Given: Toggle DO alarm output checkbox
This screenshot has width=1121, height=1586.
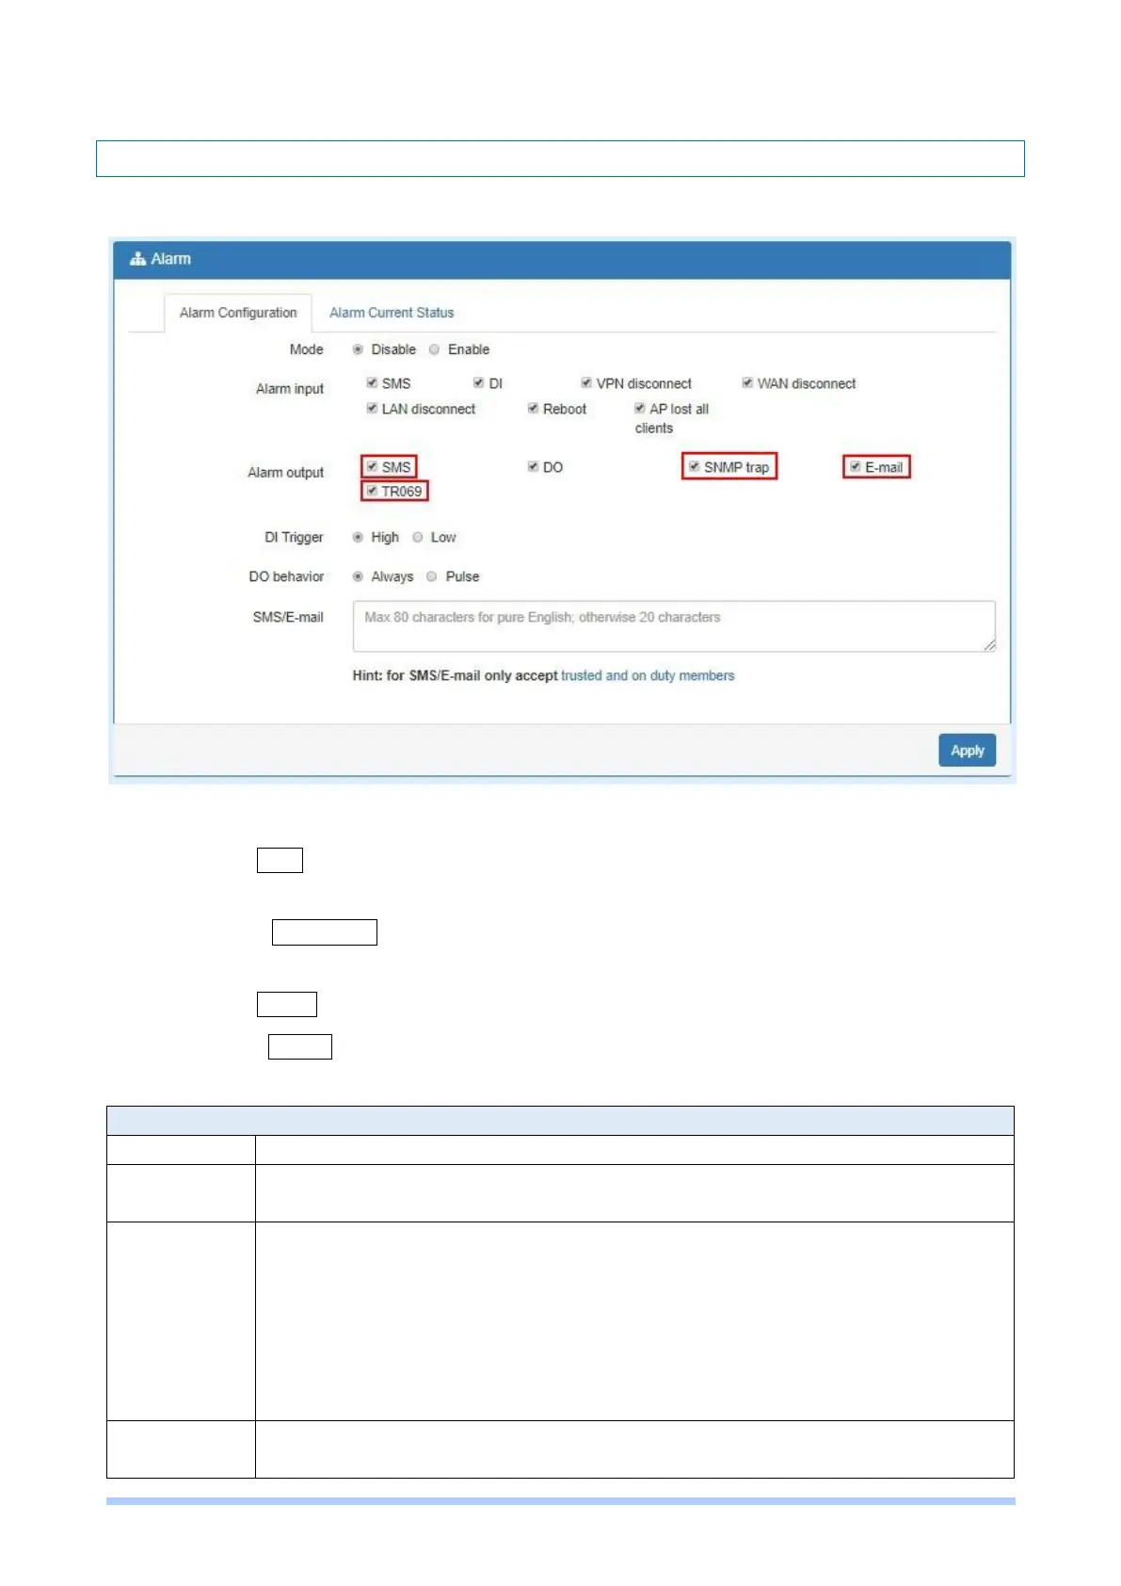Looking at the screenshot, I should point(533,466).
